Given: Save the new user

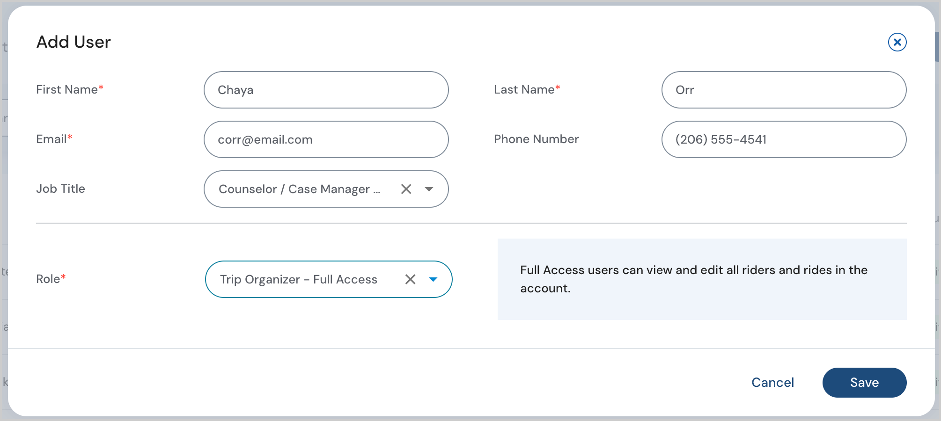Looking at the screenshot, I should point(864,383).
